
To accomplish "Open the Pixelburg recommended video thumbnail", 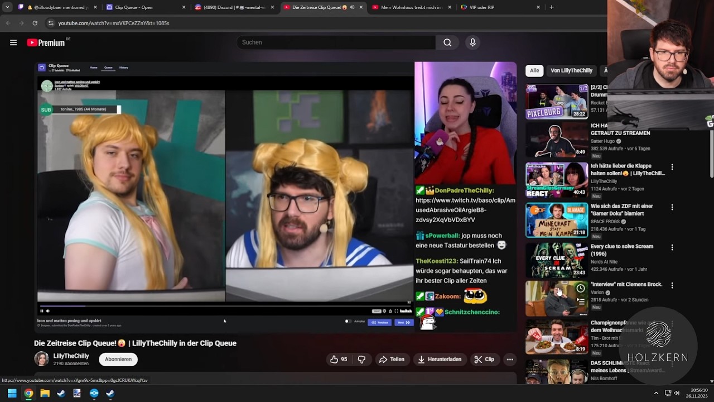I will point(557,101).
